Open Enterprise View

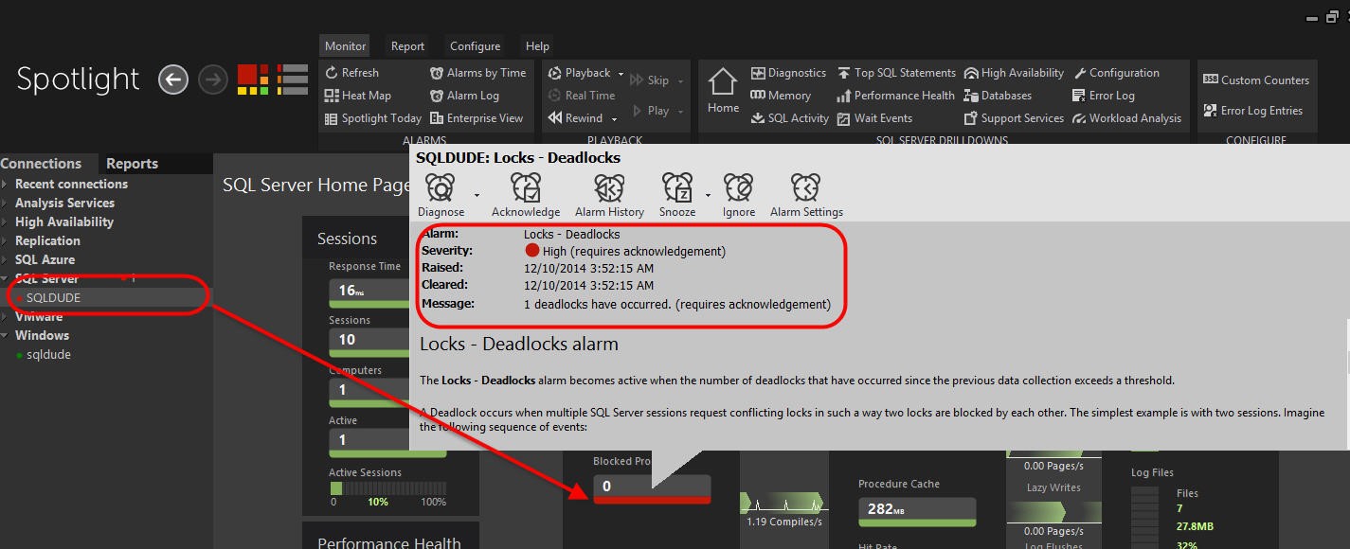(x=477, y=118)
